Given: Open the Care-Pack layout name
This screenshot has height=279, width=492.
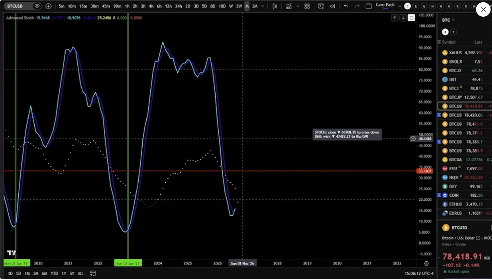Looking at the screenshot, I should 385,5.
